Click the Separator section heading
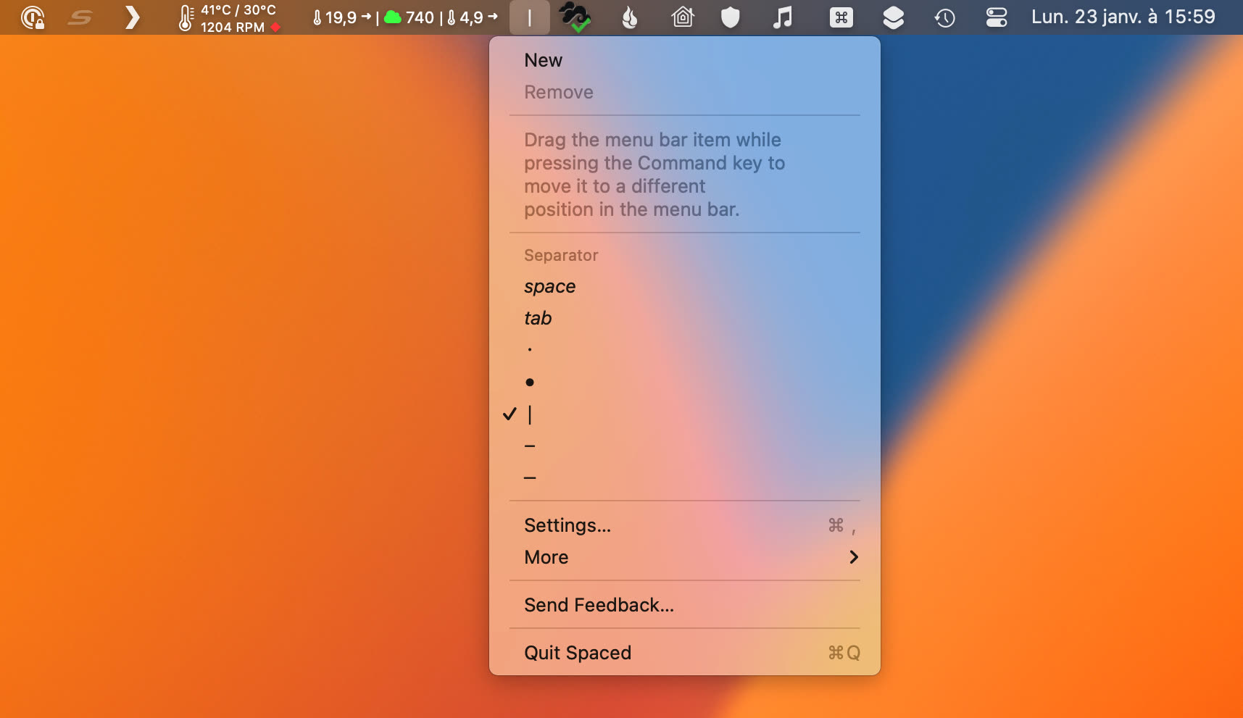The height and width of the screenshot is (718, 1243). 561,255
